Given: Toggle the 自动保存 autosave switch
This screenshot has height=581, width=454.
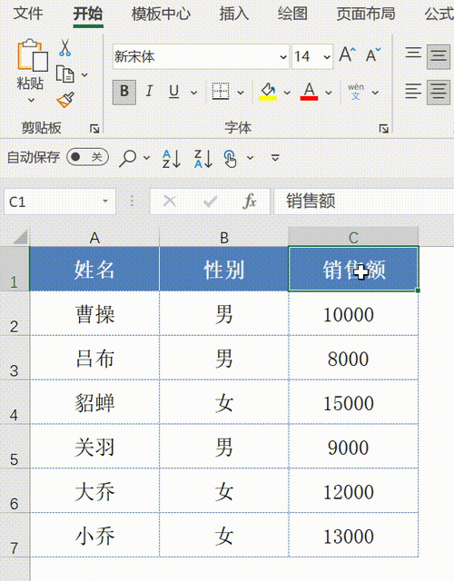Looking at the screenshot, I should (87, 157).
